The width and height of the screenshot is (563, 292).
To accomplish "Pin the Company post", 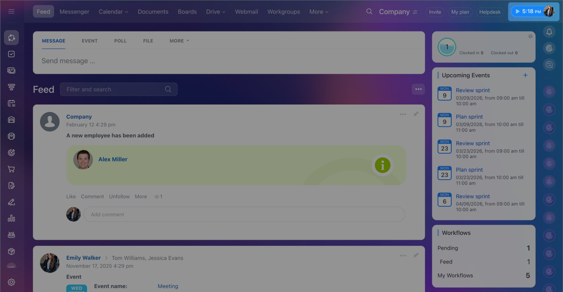I will (416, 114).
